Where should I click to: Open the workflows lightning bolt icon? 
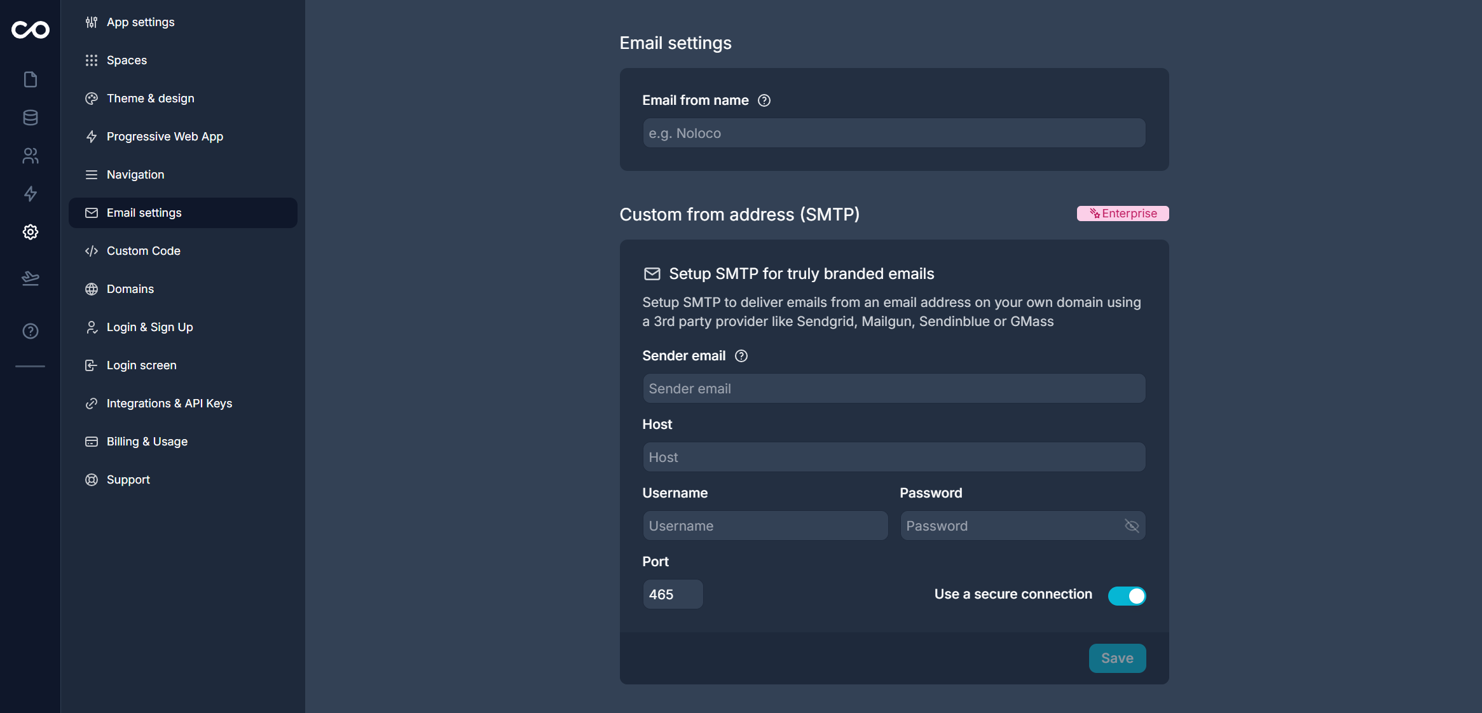(x=30, y=194)
